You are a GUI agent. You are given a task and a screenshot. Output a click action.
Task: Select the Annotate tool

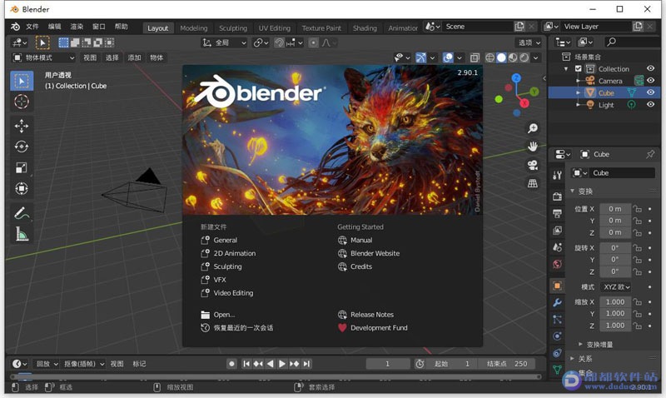[x=22, y=213]
